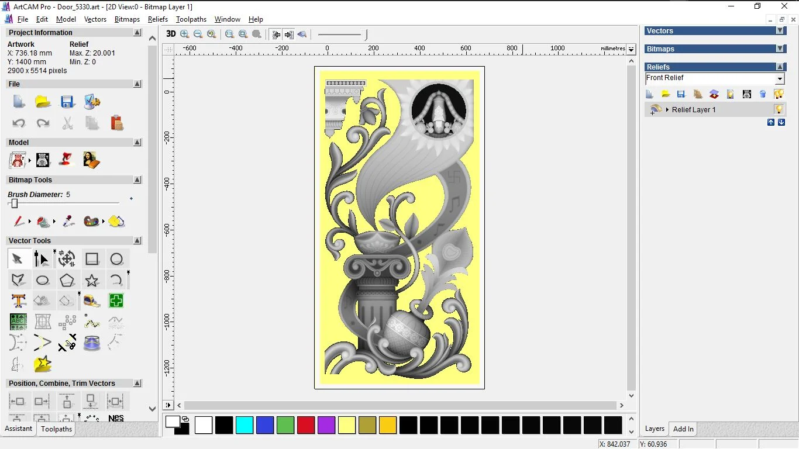Toggle all relief layers visibility bulbs

(x=779, y=94)
